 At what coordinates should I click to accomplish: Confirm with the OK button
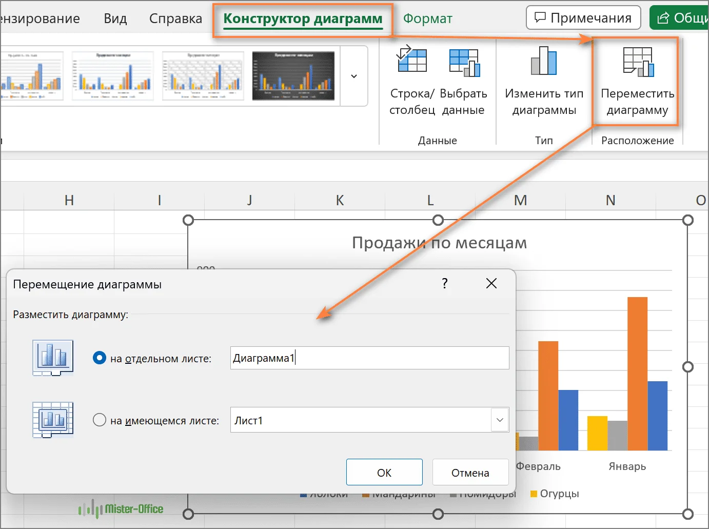384,473
